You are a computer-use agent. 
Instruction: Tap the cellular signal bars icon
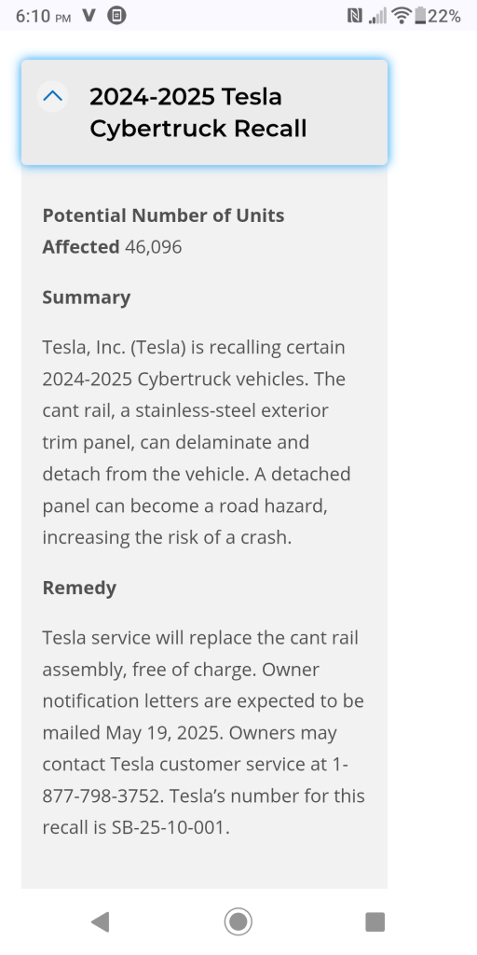tap(377, 16)
